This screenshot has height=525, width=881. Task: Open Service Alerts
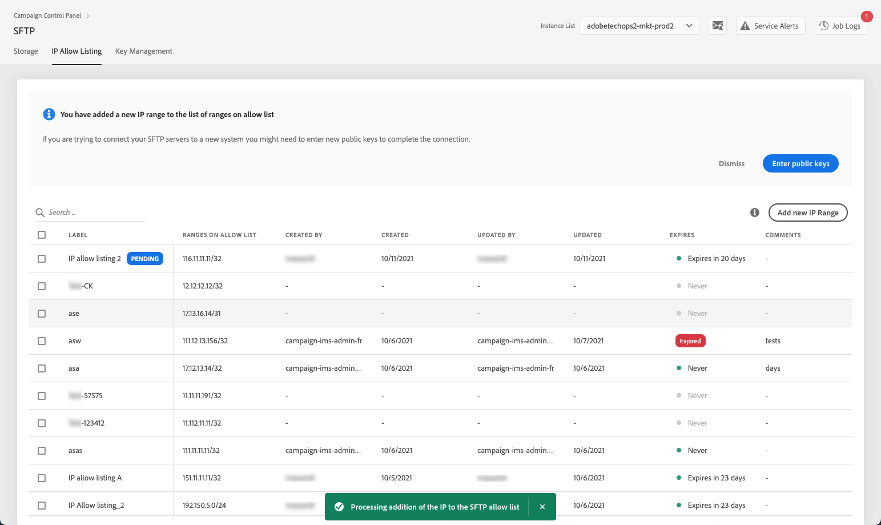(771, 26)
